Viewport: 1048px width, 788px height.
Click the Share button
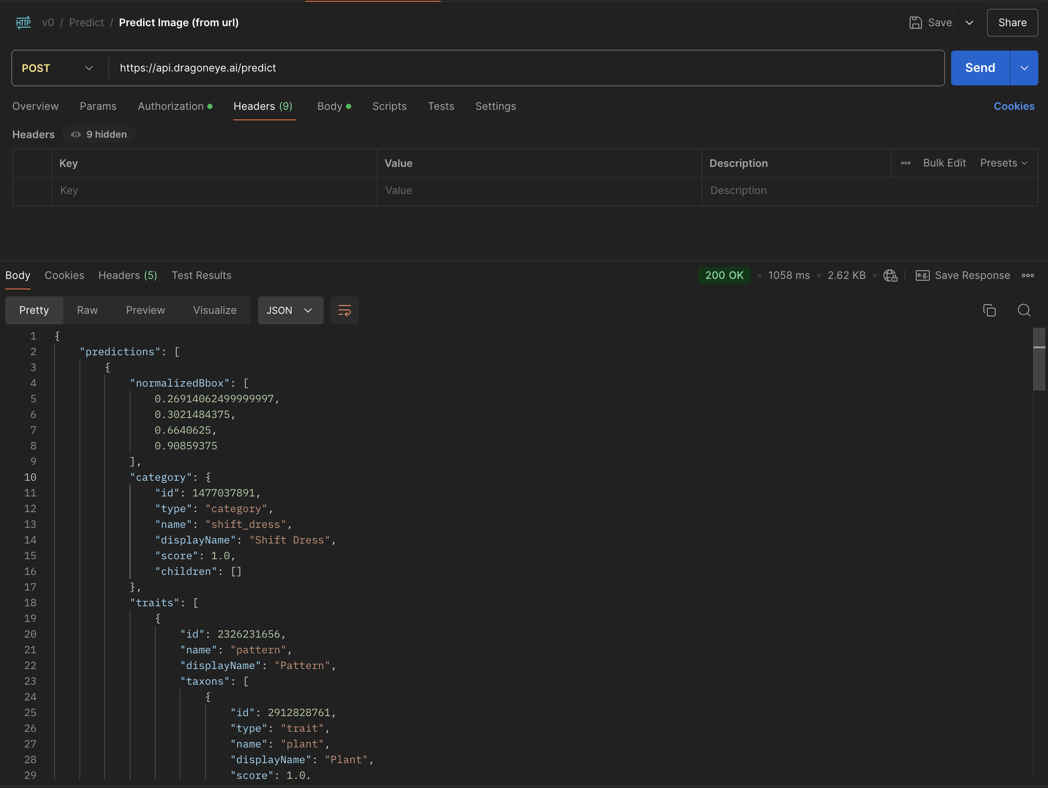[x=1012, y=23]
